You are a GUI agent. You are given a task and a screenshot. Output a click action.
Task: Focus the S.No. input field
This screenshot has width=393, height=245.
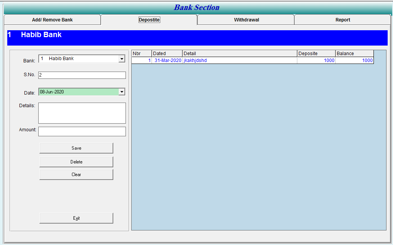(x=82, y=75)
